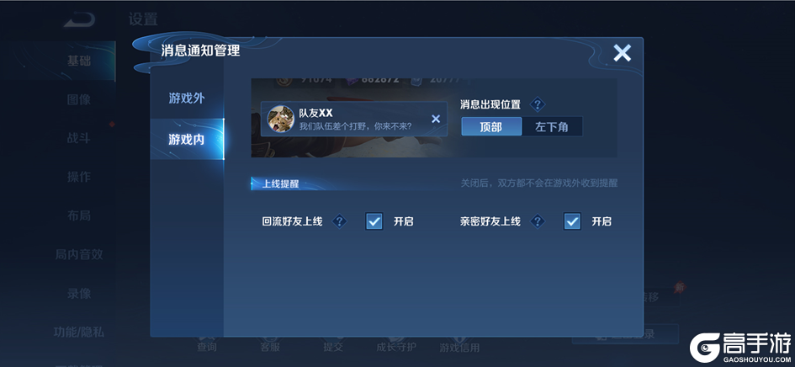This screenshot has height=367, width=795.
Task: Open the 局内音效 settings category
Action: coord(78,254)
